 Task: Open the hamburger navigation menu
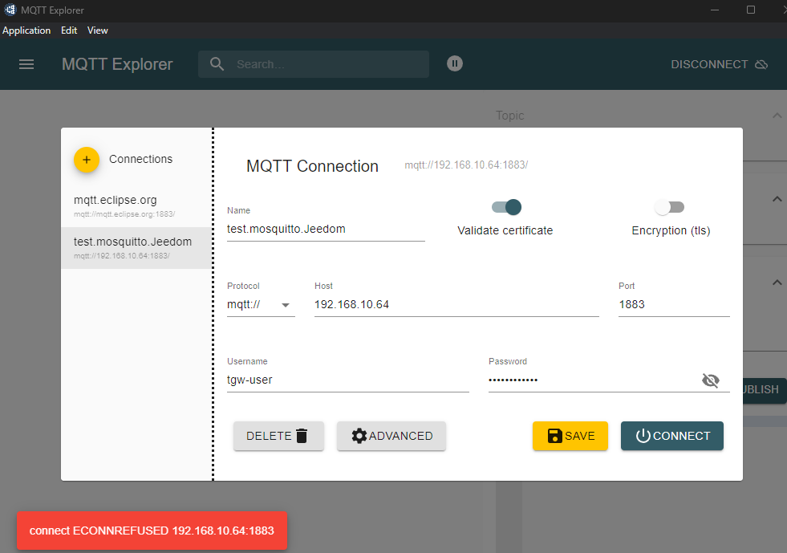pyautogui.click(x=26, y=64)
